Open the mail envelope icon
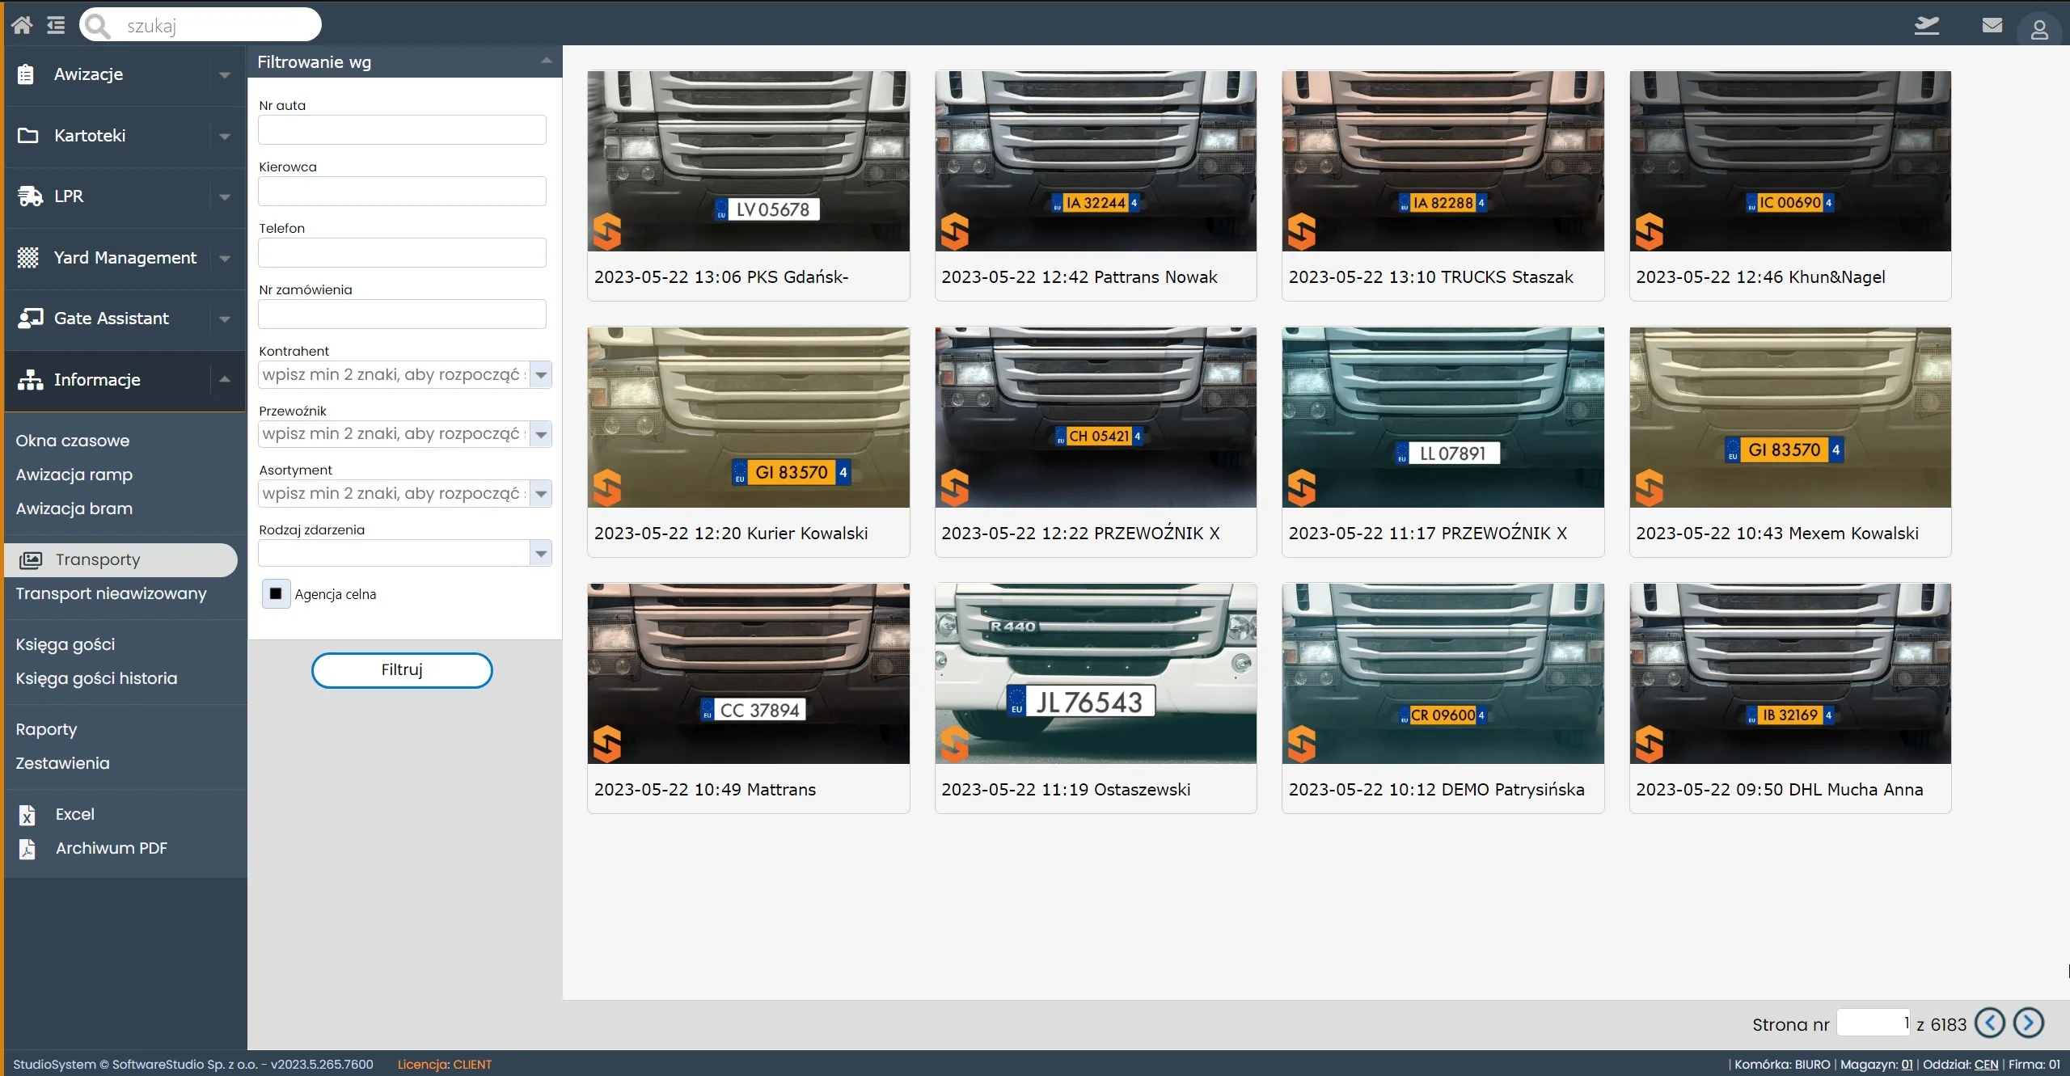Screen dimensions: 2070x1076 click(1992, 25)
